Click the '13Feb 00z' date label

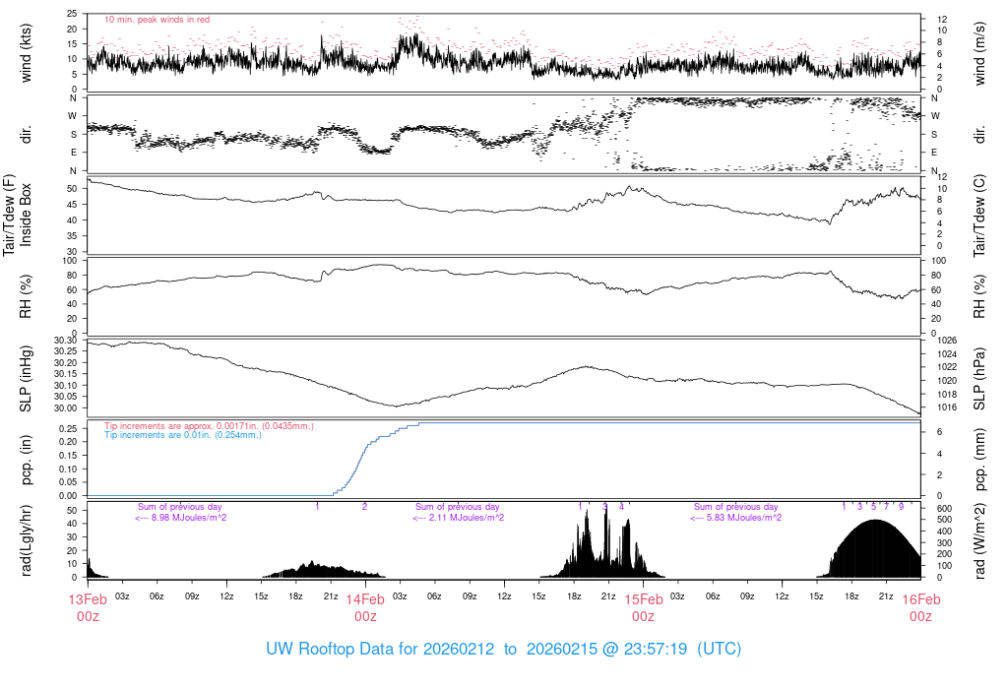(88, 608)
